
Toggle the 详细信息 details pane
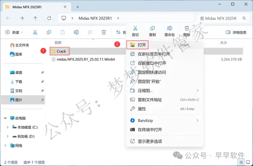[236, 32]
